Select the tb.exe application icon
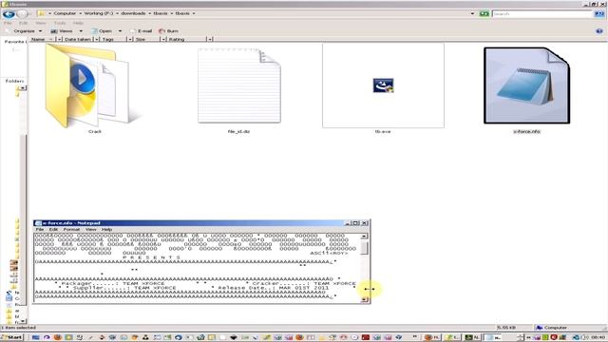Image resolution: width=608 pixels, height=342 pixels. (383, 85)
